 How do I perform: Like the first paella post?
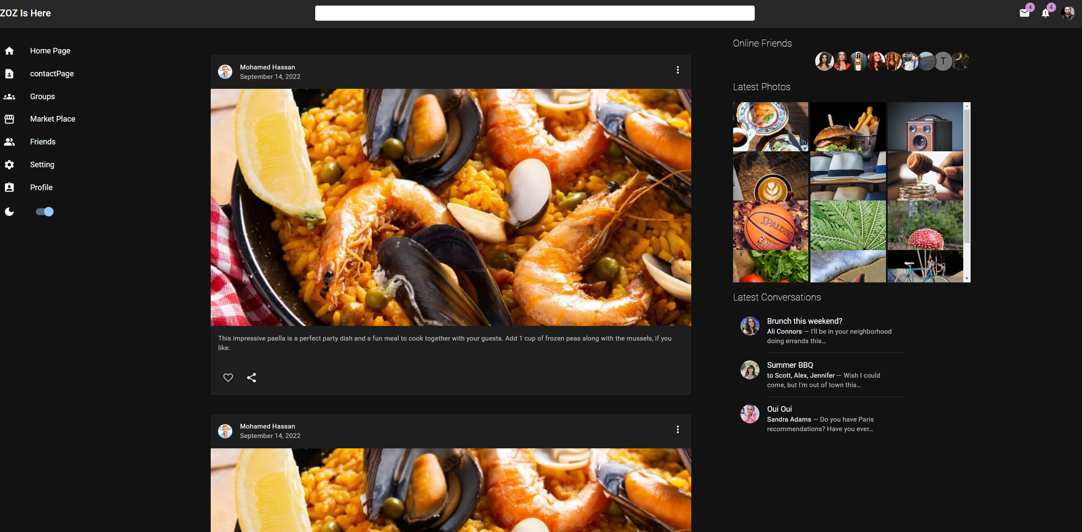228,378
